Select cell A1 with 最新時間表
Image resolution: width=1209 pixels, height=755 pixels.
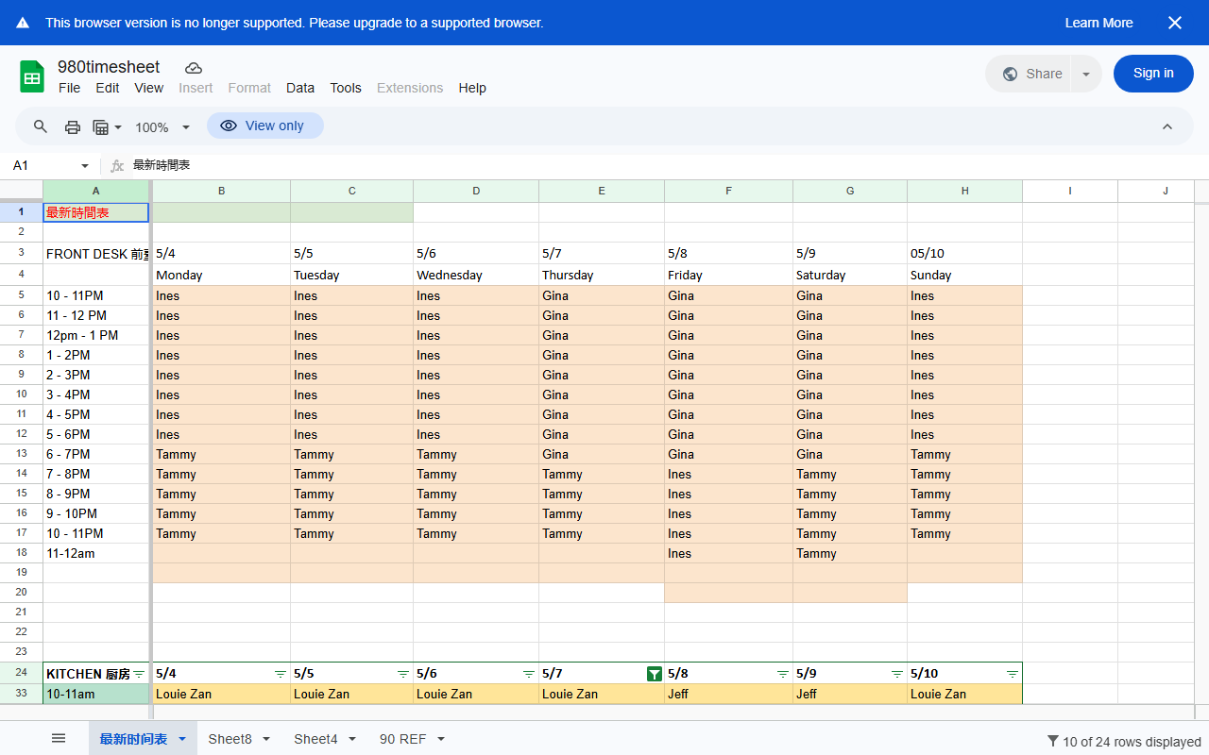pos(96,212)
